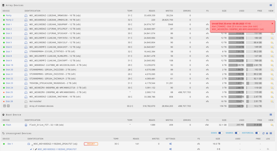
Task: Toggle the Array Devices section view icon
Action: [x=271, y=5]
